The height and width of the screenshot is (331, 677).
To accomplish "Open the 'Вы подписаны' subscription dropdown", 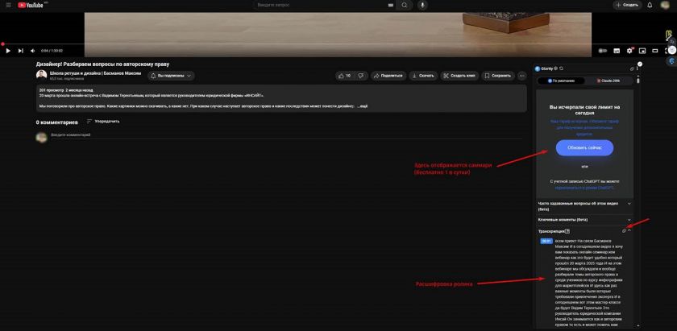I will 171,76.
